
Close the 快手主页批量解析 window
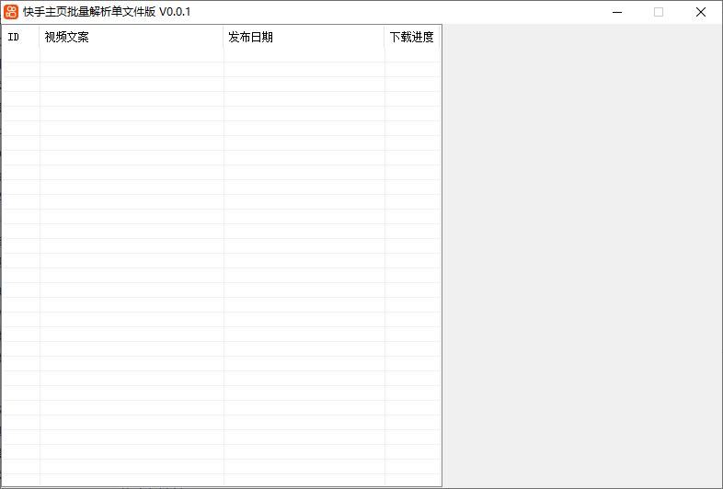[701, 12]
